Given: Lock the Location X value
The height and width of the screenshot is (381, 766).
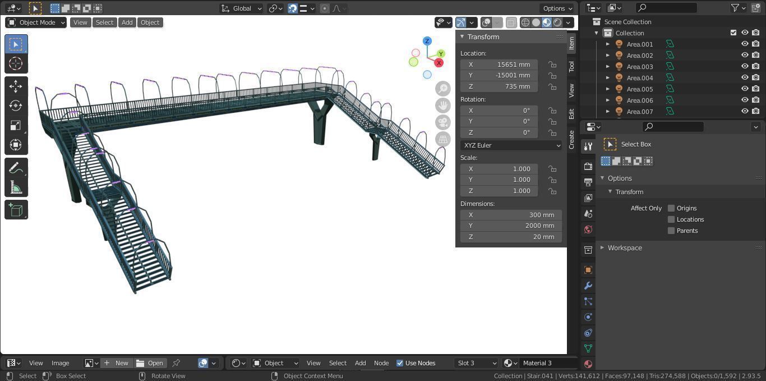Looking at the screenshot, I should (552, 65).
